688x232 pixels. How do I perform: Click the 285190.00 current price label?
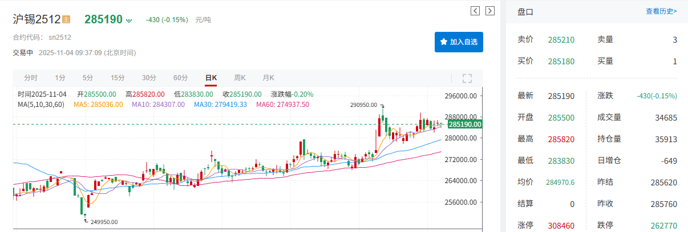[465, 124]
